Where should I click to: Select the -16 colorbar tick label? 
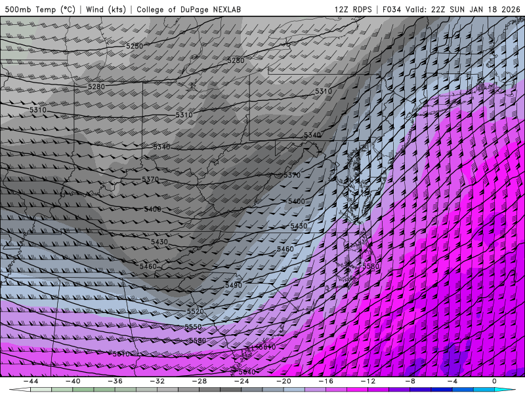pyautogui.click(x=325, y=381)
